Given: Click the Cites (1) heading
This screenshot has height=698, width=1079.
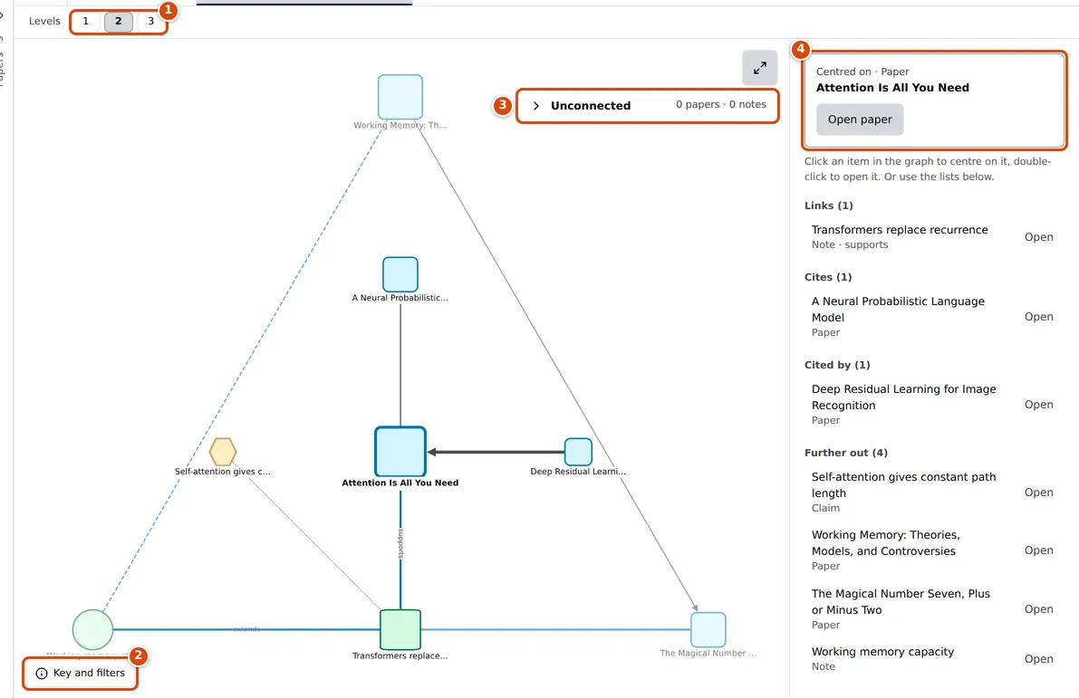Looking at the screenshot, I should pos(828,277).
